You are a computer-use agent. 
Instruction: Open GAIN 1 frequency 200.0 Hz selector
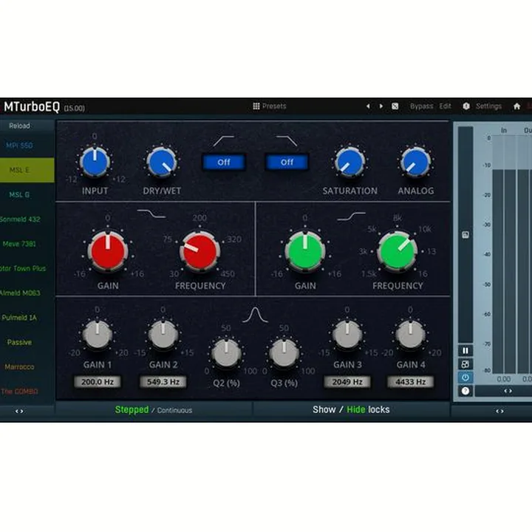98,382
